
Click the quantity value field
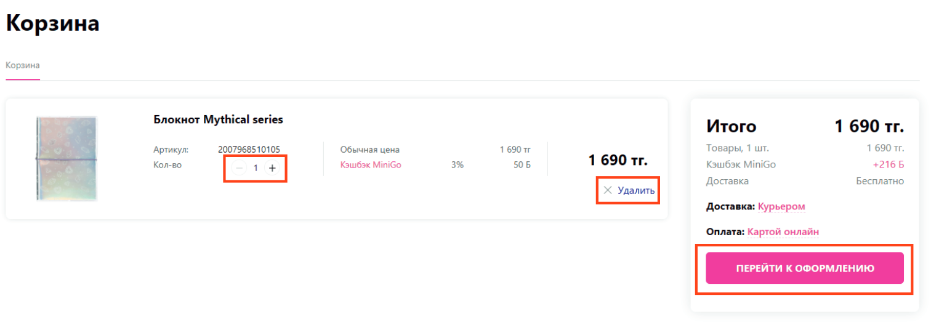[x=256, y=167]
